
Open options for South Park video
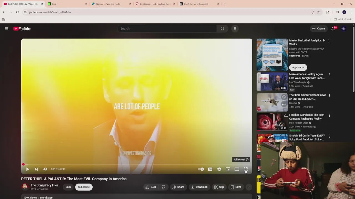pos(329,96)
